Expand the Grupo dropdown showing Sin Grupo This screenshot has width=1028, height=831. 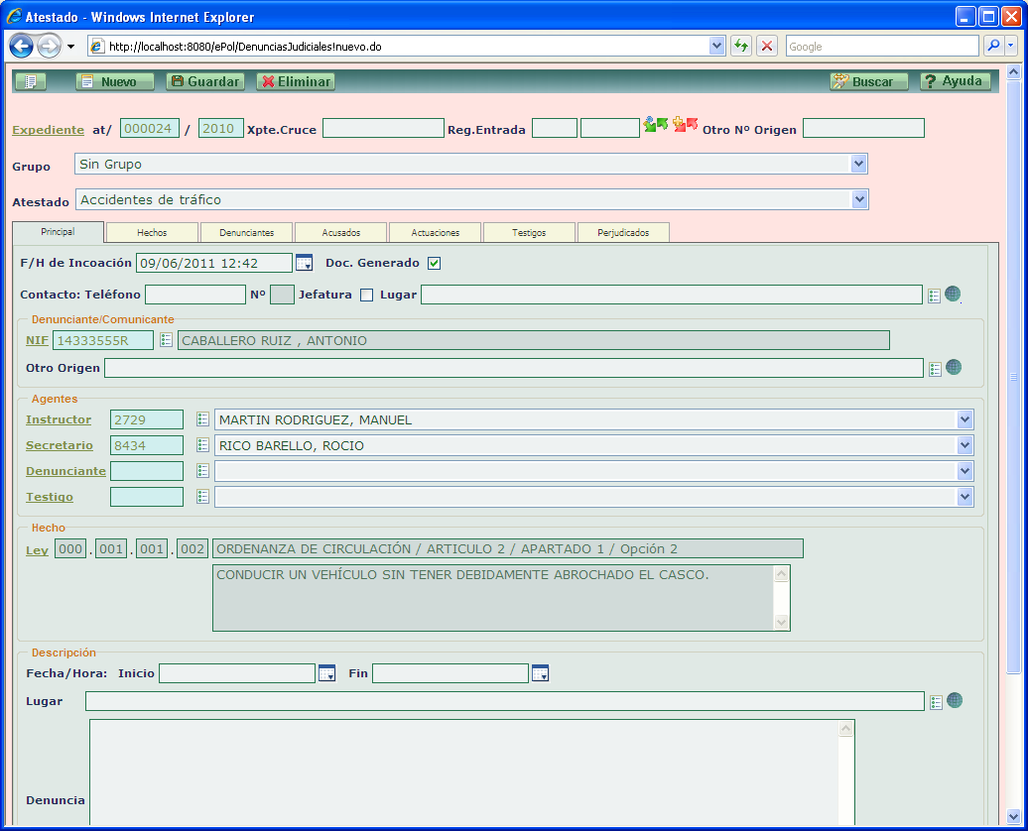pos(858,164)
